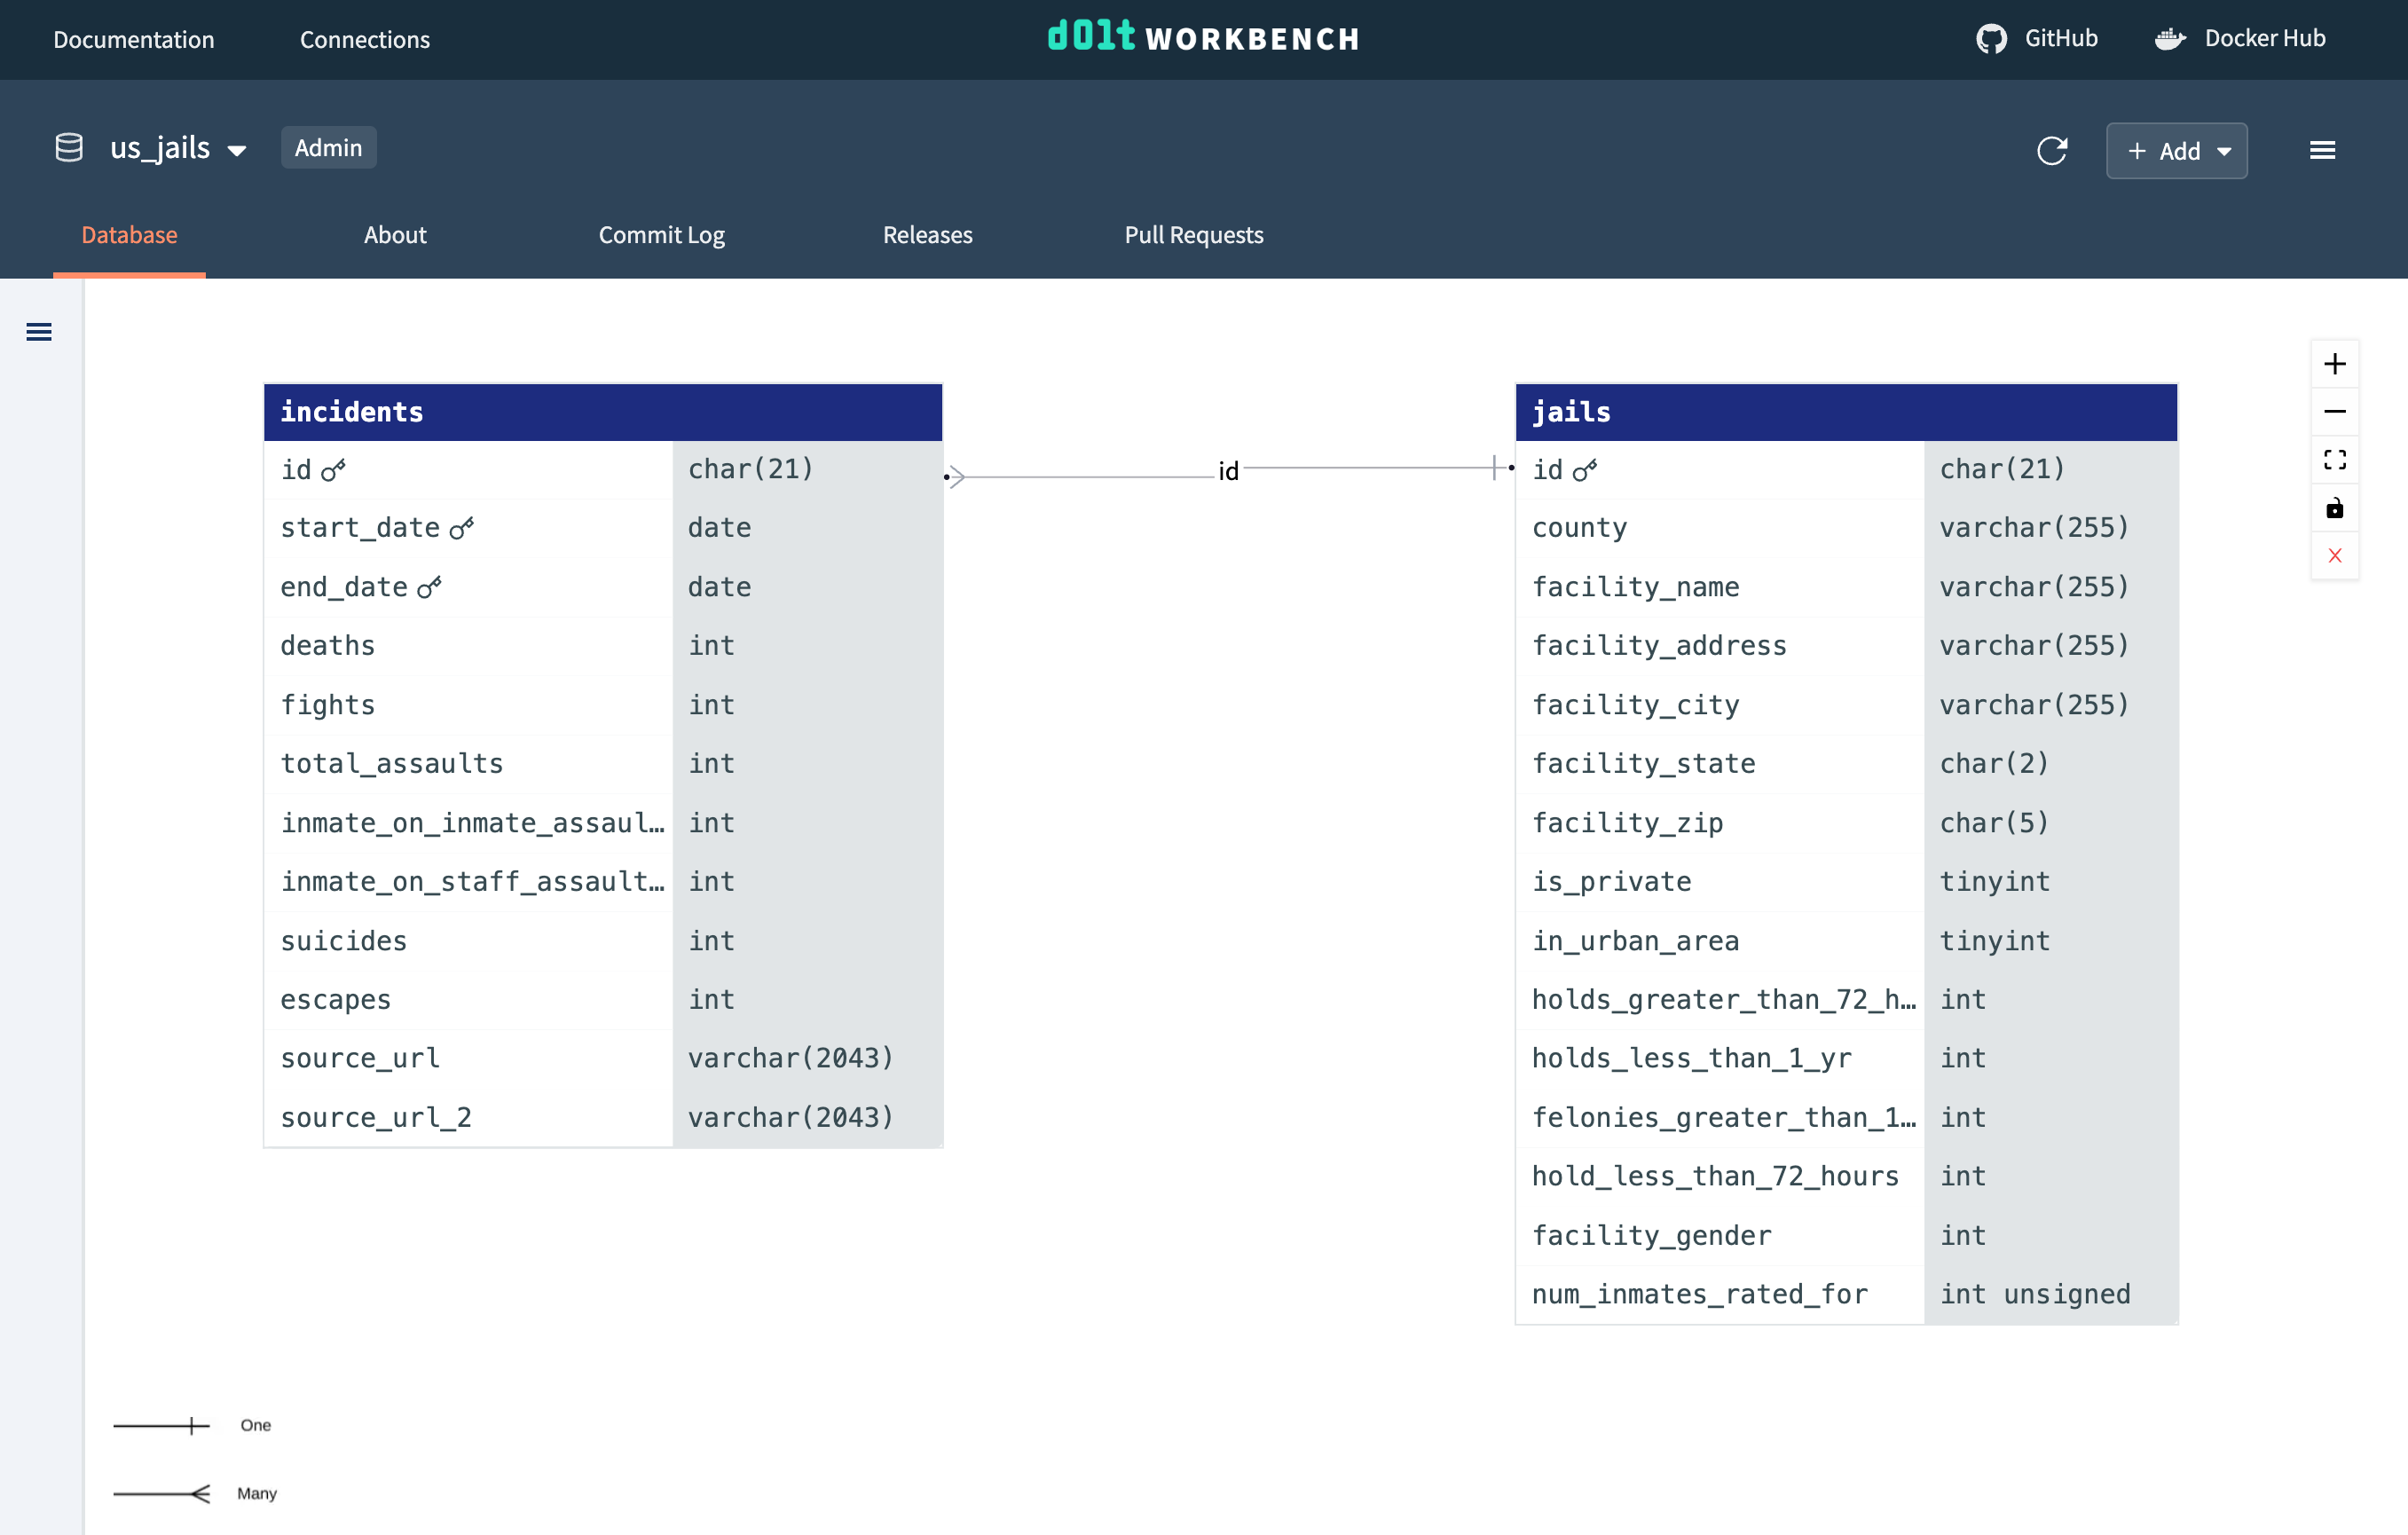
Task: Select the num_inmates_rated_for column
Action: (1846, 1295)
